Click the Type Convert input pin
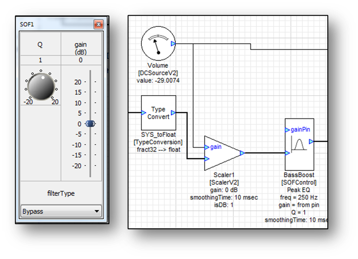The height and width of the screenshot is (259, 358). pos(143,113)
